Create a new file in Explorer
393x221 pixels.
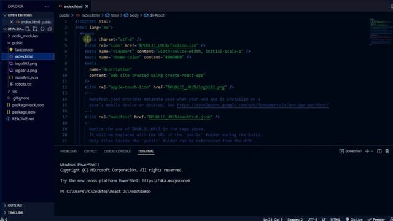tap(28, 29)
